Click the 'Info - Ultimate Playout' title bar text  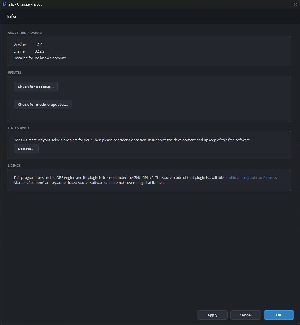[x=25, y=4]
